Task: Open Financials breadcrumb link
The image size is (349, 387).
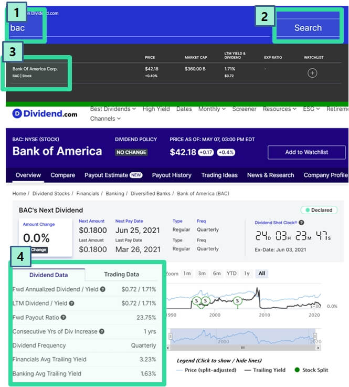Action: click(x=88, y=193)
